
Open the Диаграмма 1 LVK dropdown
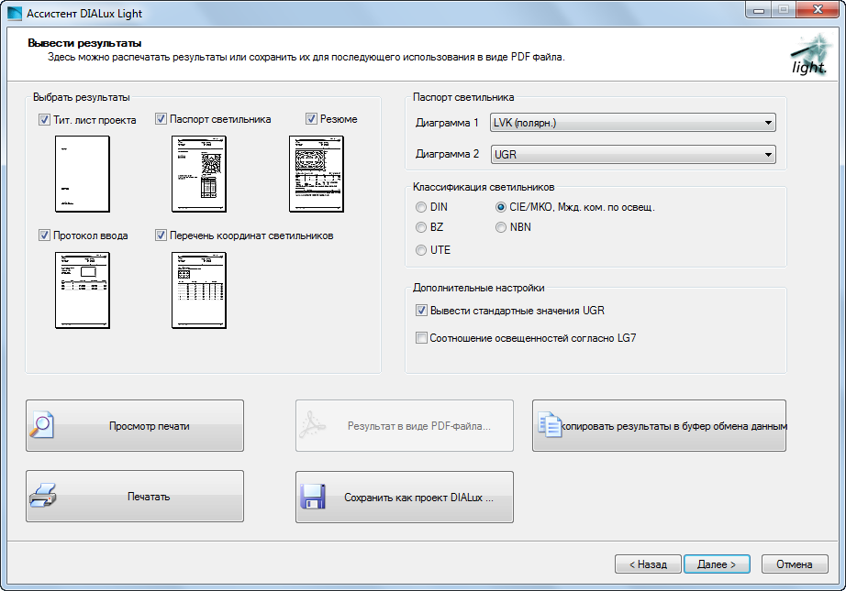633,123
